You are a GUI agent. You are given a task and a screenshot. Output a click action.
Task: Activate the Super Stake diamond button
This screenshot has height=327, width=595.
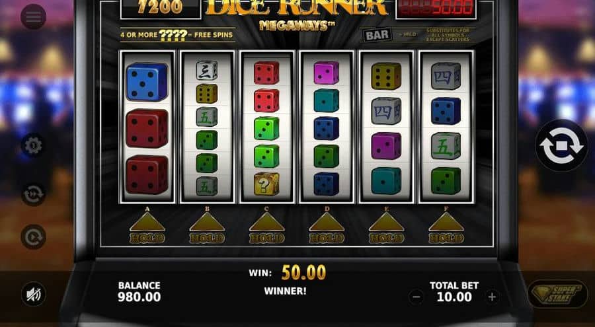coord(558,293)
